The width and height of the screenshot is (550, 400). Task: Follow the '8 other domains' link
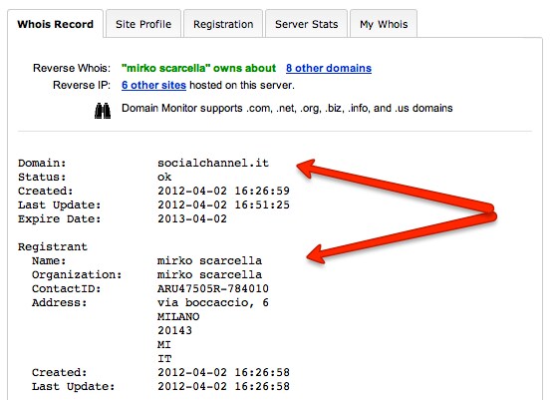coord(329,68)
